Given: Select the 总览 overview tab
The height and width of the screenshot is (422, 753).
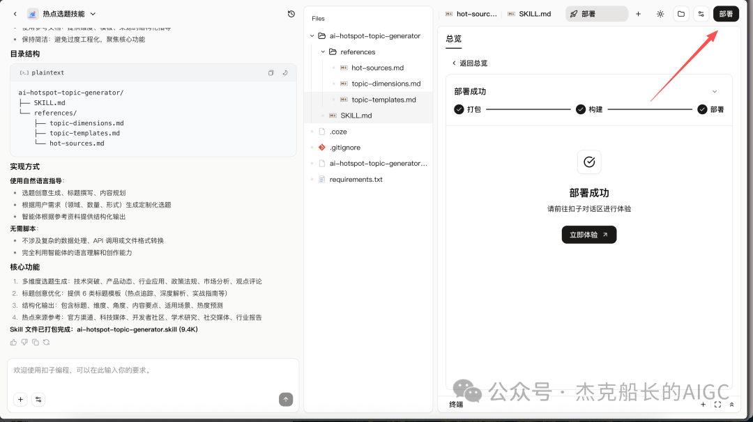Looking at the screenshot, I should coord(453,39).
